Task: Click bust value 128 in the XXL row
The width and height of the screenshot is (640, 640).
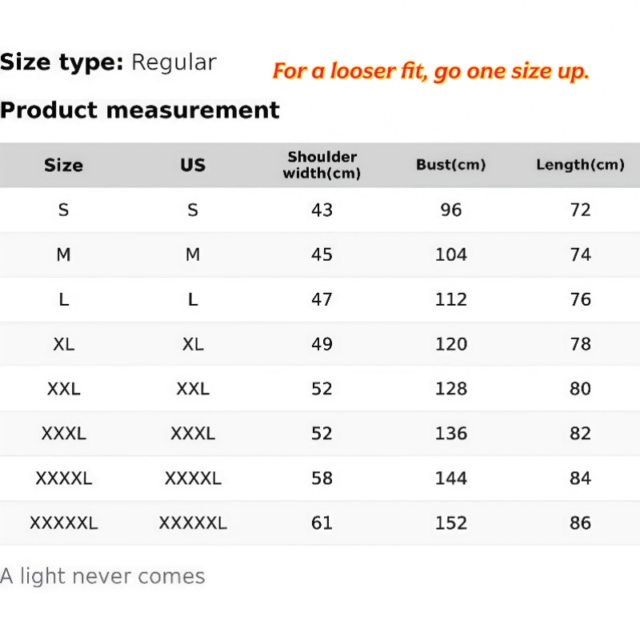Action: click(x=451, y=390)
